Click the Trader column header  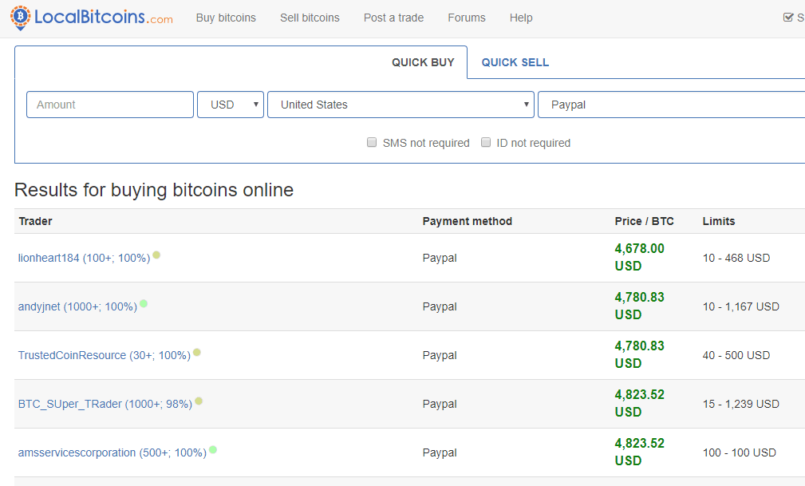click(x=35, y=221)
